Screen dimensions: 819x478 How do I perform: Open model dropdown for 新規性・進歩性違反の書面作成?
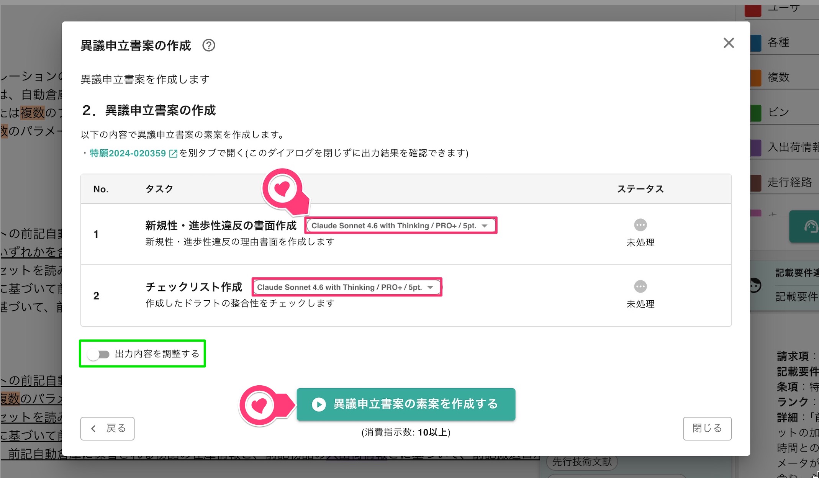click(x=400, y=226)
